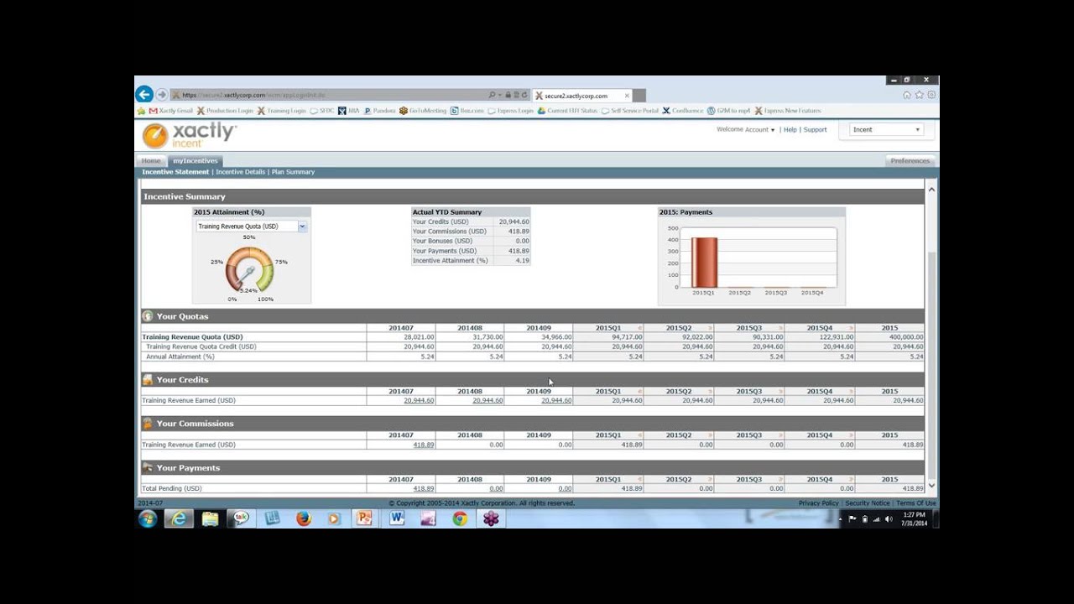Click the attainment gauge needle dial

click(x=249, y=270)
